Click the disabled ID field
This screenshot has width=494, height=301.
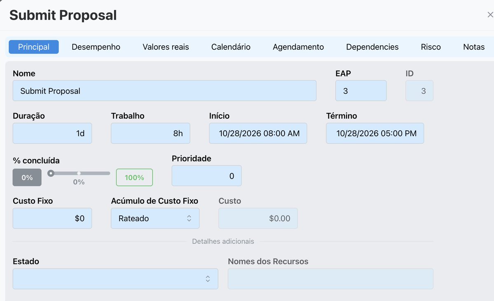pyautogui.click(x=419, y=91)
